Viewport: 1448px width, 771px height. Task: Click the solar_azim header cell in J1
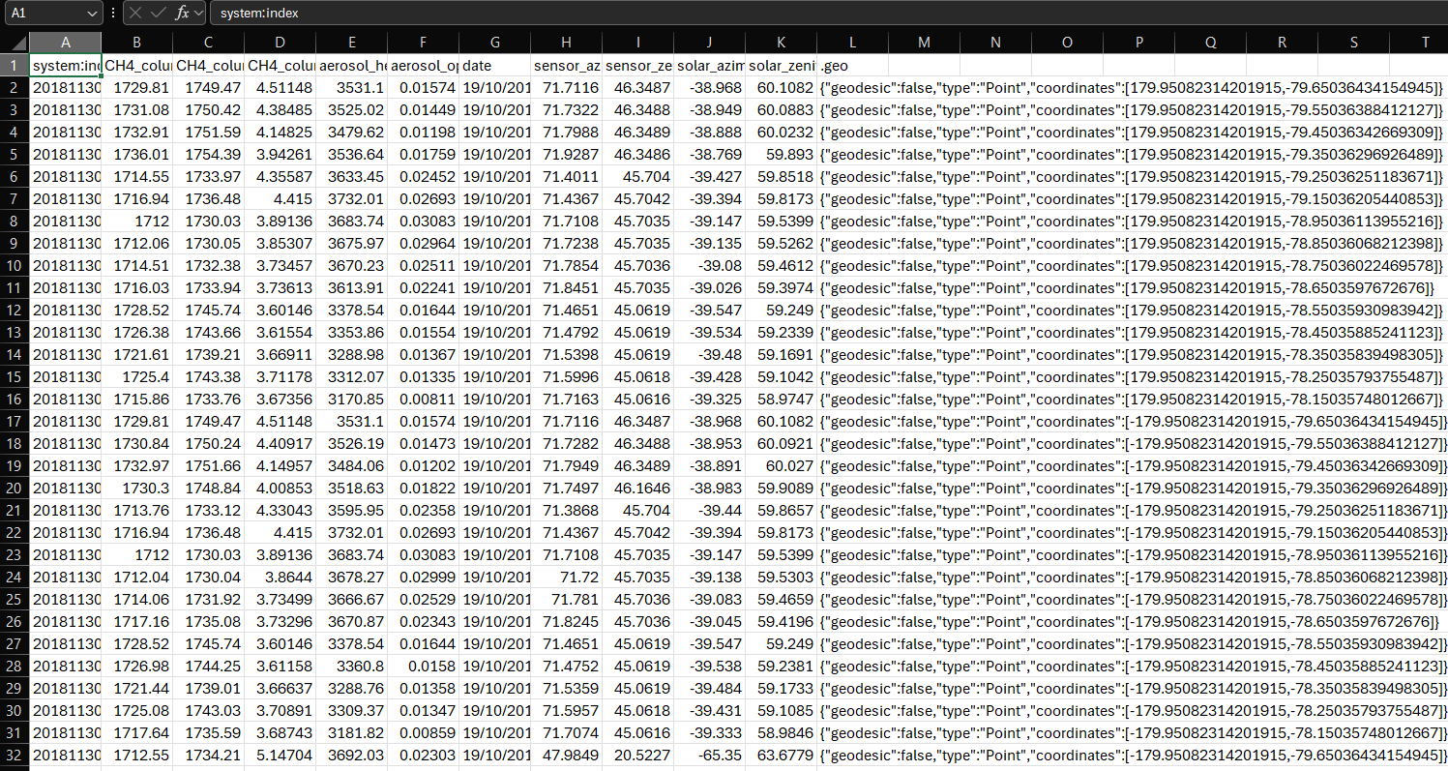click(709, 65)
